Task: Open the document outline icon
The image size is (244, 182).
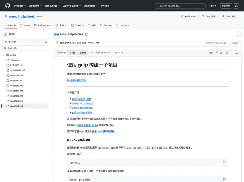Action: 237,53
